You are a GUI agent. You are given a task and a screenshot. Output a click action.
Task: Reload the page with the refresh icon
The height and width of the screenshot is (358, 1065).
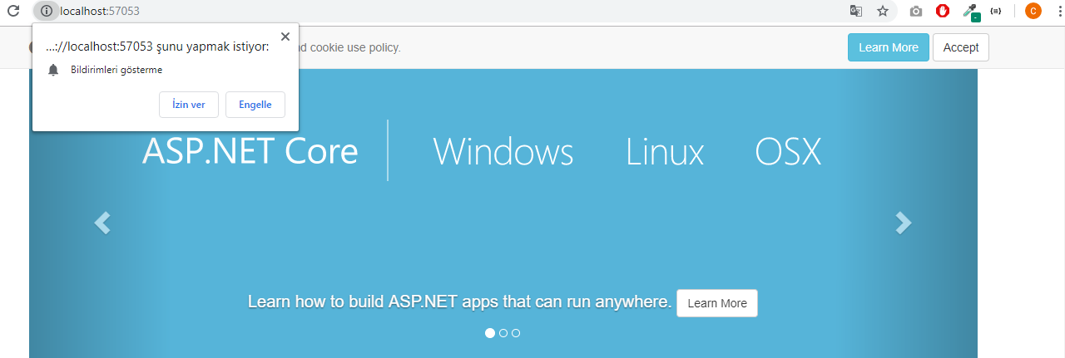point(12,11)
